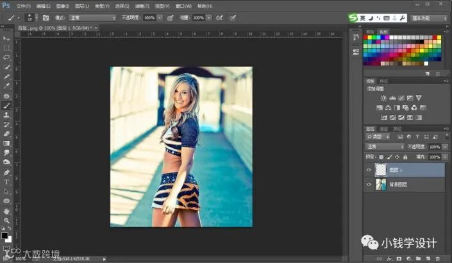The width and height of the screenshot is (452, 263).
Task: Select the Zoom tool
Action: coord(6,221)
